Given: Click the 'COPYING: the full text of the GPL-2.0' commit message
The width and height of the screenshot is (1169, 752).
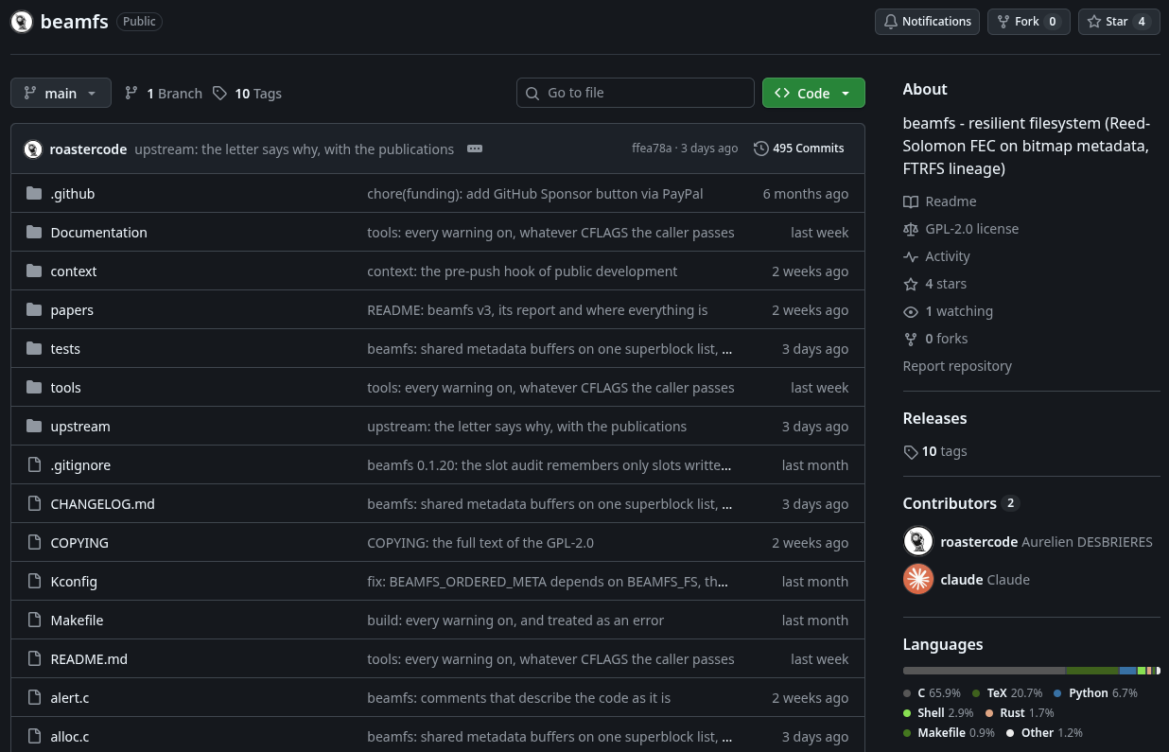Looking at the screenshot, I should [x=480, y=543].
